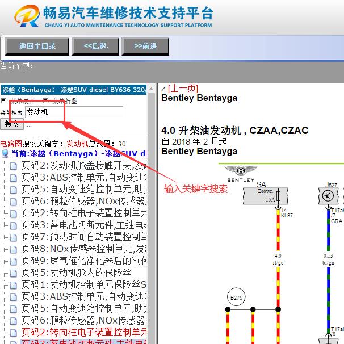
Task: Go forward with the >>前进 button
Action: point(145,47)
